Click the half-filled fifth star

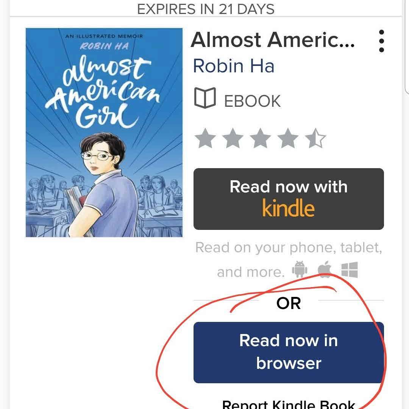tap(315, 138)
